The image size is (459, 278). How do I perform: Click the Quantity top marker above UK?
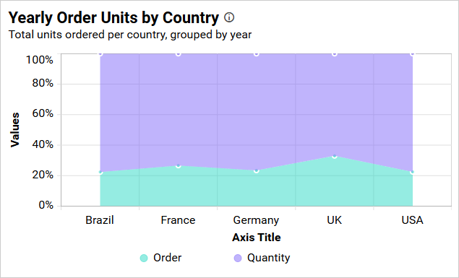(334, 53)
